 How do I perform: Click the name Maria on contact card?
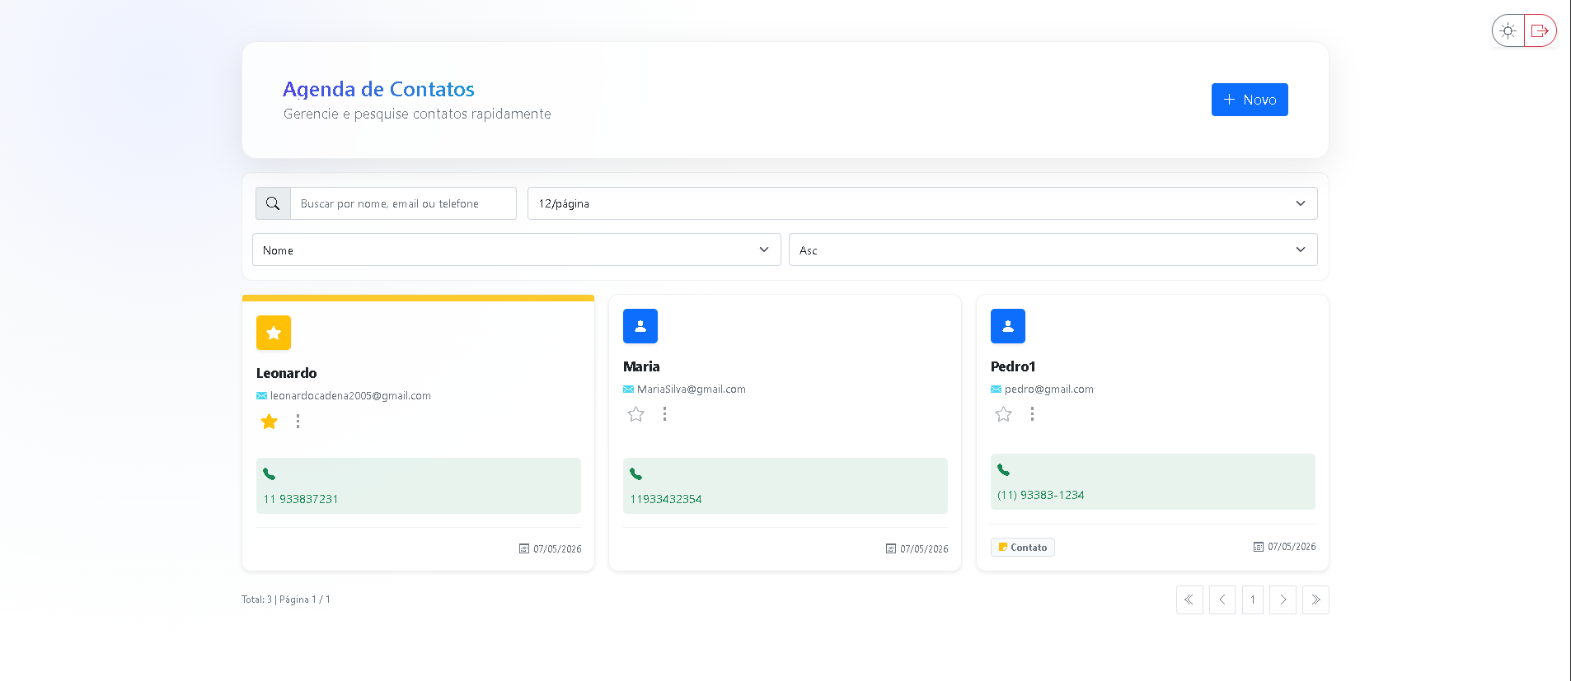641,366
